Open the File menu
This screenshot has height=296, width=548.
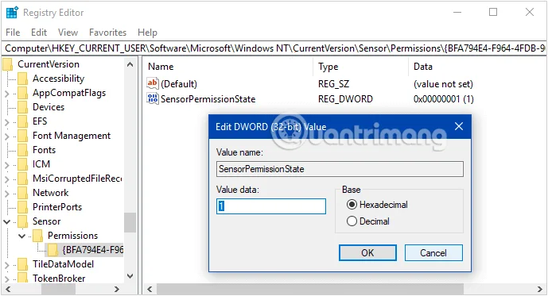tap(13, 33)
